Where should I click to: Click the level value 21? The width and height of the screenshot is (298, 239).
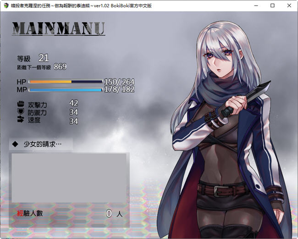coord(44,58)
